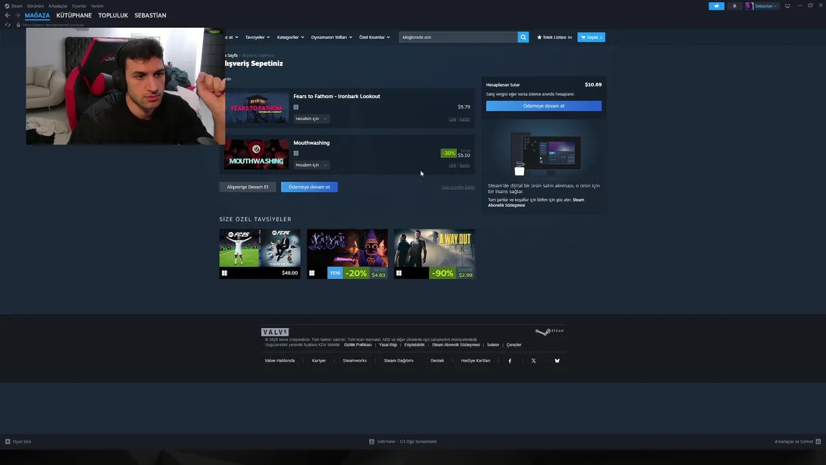This screenshot has width=826, height=465.
Task: Open Gizlilik Politikası footer link
Action: [x=358, y=345]
